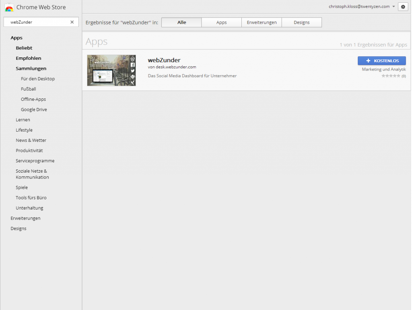Switch to the Apps filter tab
The image size is (412, 310).
click(221, 22)
